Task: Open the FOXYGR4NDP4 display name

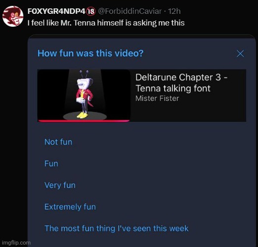Action: (x=56, y=11)
